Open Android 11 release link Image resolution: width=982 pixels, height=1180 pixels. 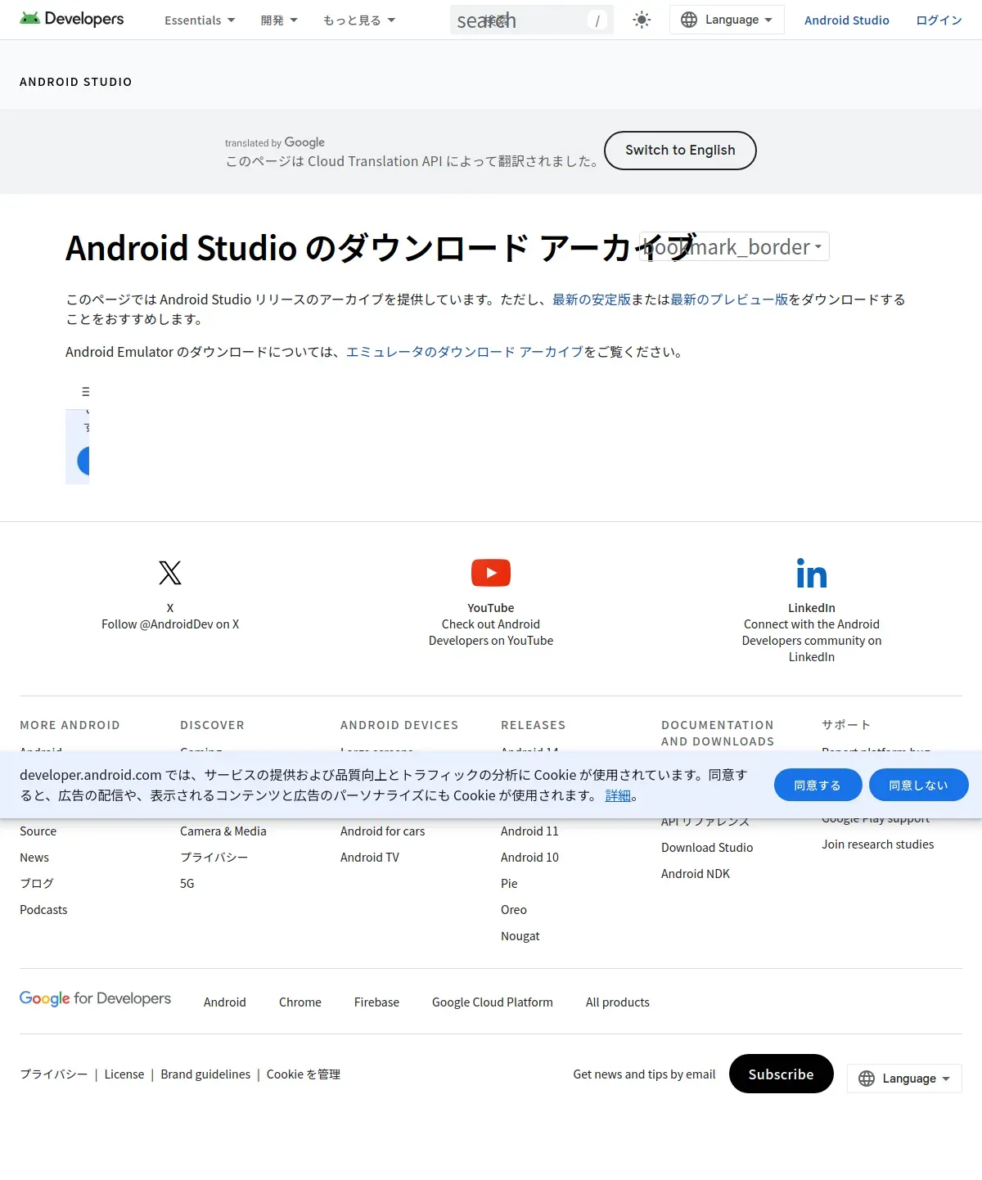[529, 831]
